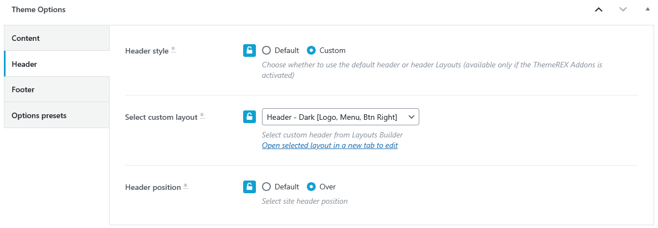The height and width of the screenshot is (228, 658).
Task: Click 'Open selected layout in a new tab' link
Action: tap(330, 146)
